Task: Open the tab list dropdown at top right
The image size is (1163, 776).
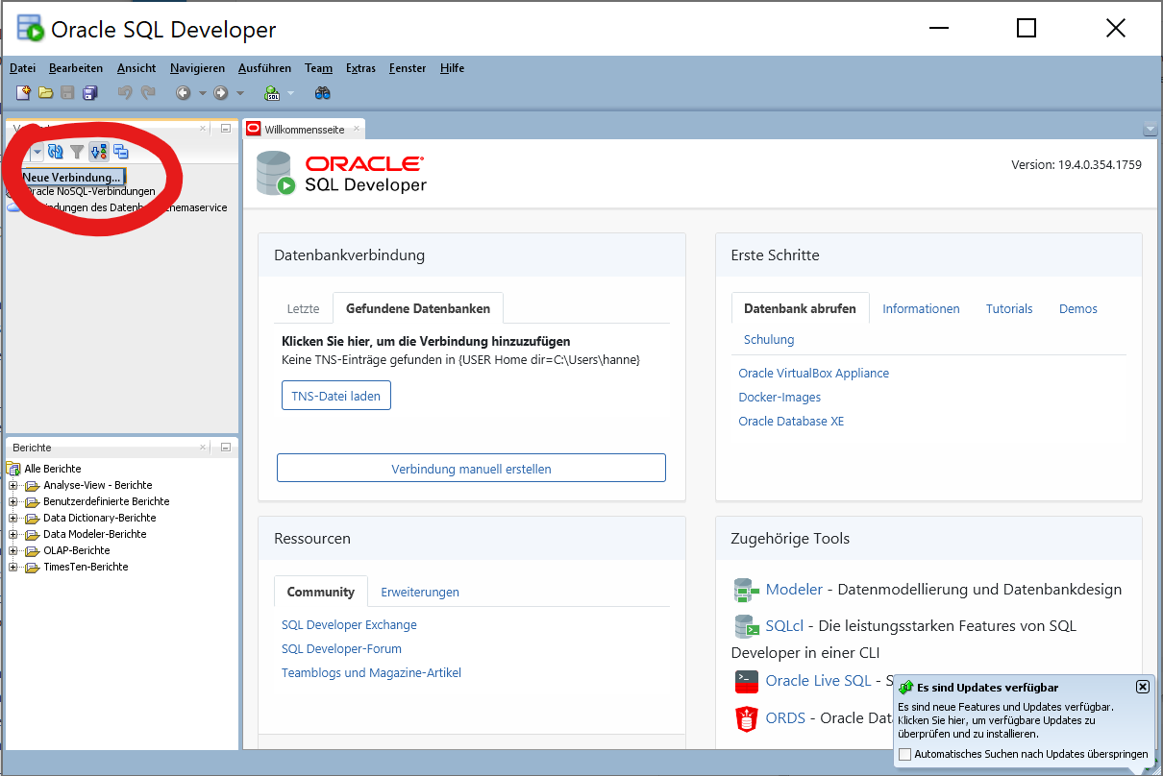Action: click(x=1150, y=130)
